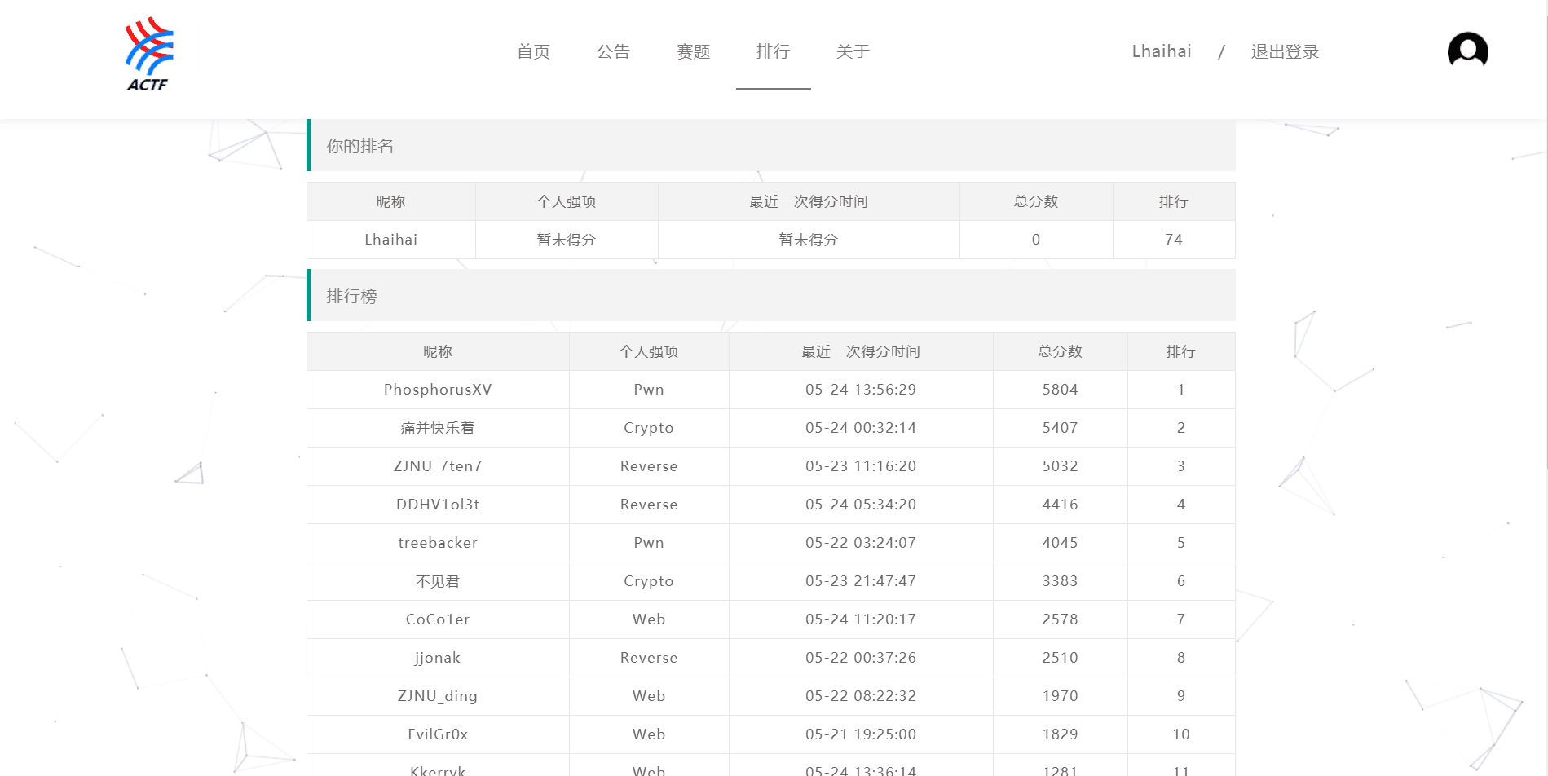Image resolution: width=1548 pixels, height=776 pixels.
Task: Click the ACTF logo
Action: click(148, 55)
